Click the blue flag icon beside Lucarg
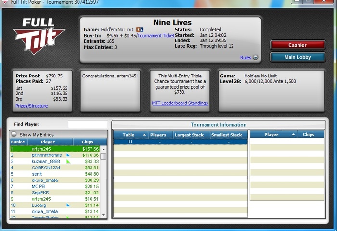The height and width of the screenshot is (231, 337). (68, 205)
